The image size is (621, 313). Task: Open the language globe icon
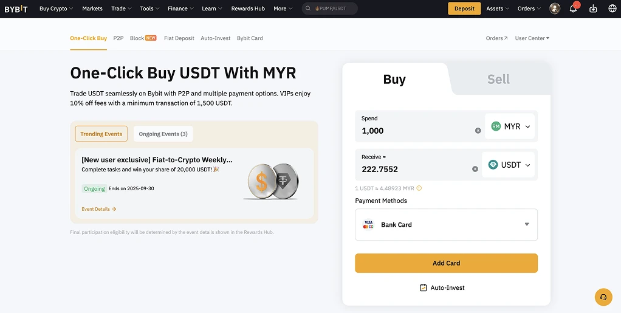coord(612,9)
